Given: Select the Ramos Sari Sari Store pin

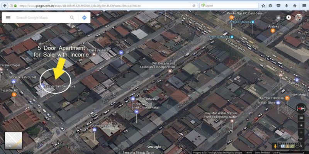Looking at the screenshot, I should (x=42, y=86).
